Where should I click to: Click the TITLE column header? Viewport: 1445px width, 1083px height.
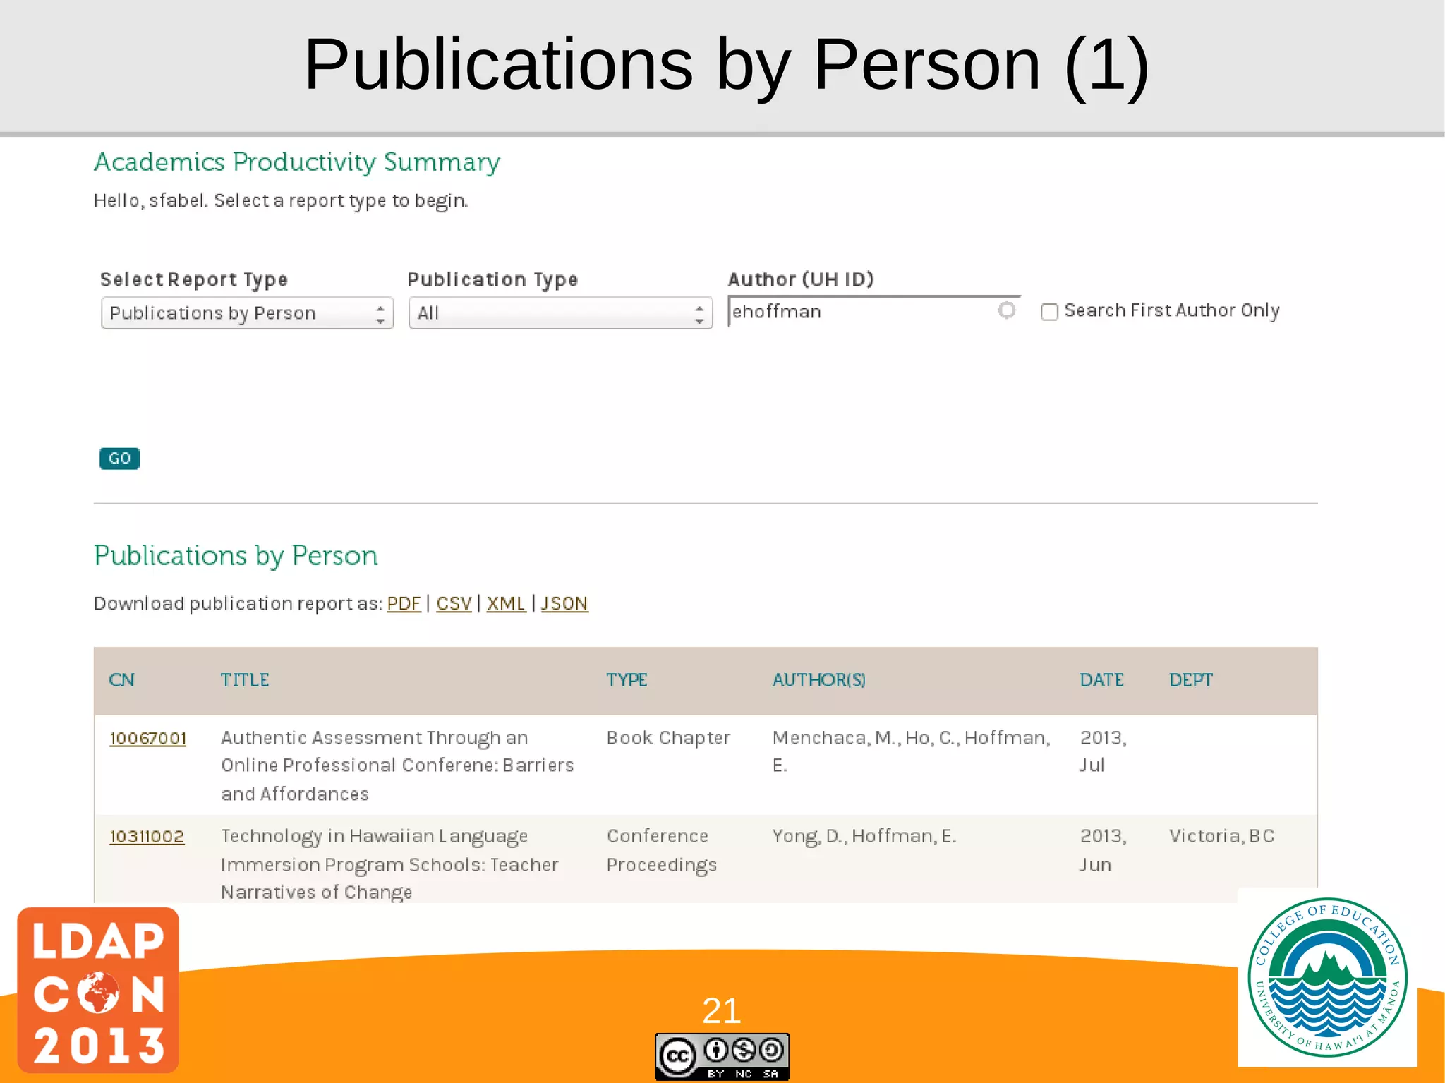(x=245, y=680)
